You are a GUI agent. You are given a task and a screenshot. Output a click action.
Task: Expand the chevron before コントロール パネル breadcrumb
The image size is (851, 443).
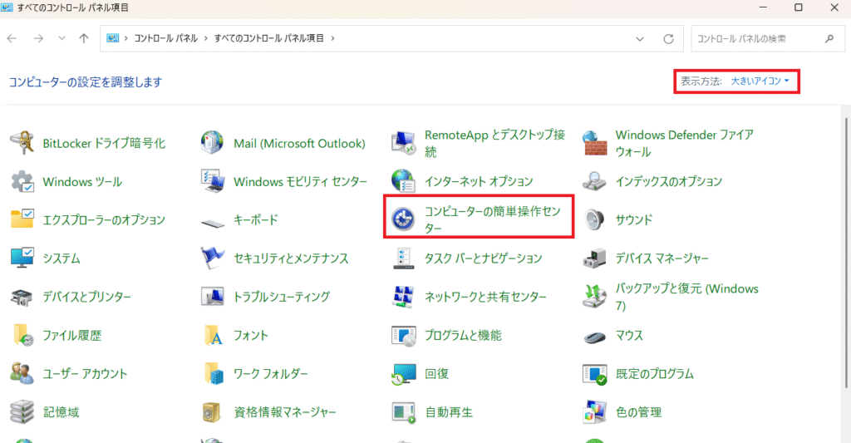pyautogui.click(x=126, y=38)
